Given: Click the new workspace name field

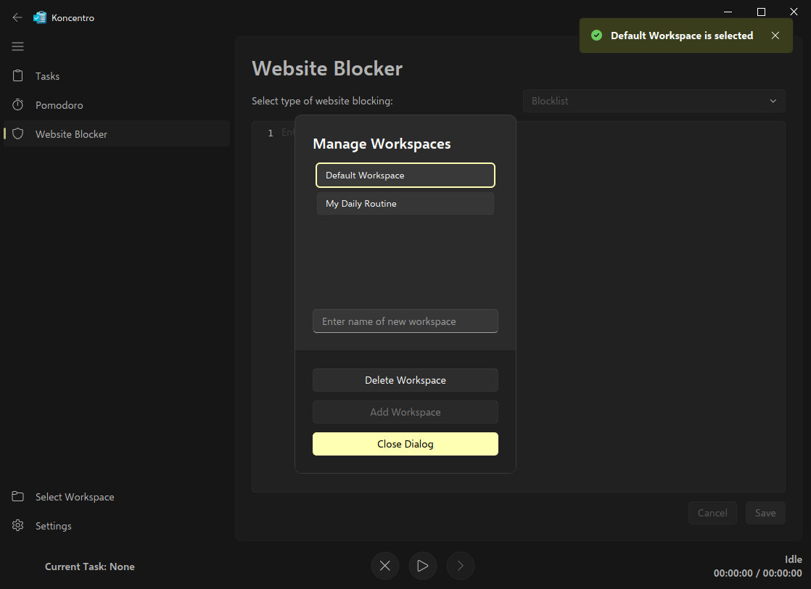Looking at the screenshot, I should [405, 321].
